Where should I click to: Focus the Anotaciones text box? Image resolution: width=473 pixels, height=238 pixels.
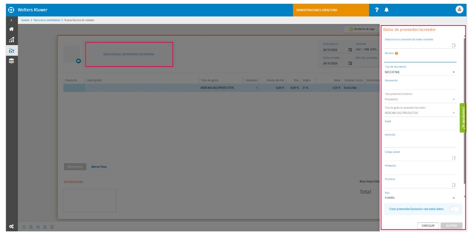click(89, 201)
